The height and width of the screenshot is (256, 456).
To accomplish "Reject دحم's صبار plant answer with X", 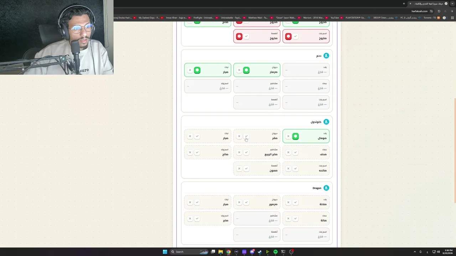I will click(190, 70).
